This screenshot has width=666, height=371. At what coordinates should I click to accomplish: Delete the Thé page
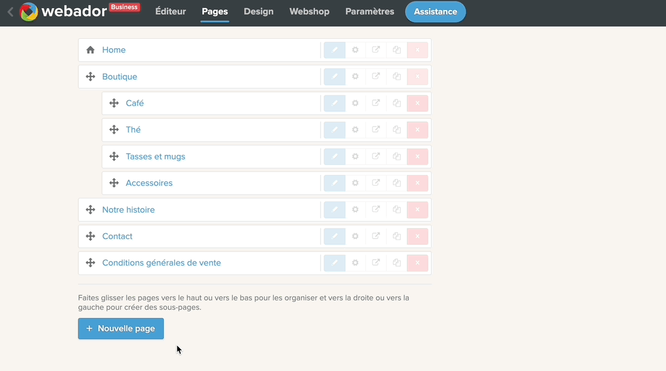(417, 130)
